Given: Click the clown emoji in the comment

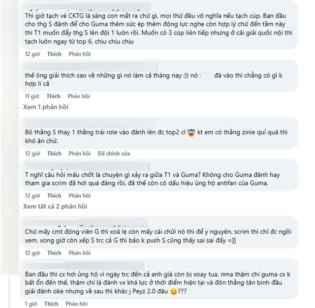Looking at the screenshot, I should (191, 132).
